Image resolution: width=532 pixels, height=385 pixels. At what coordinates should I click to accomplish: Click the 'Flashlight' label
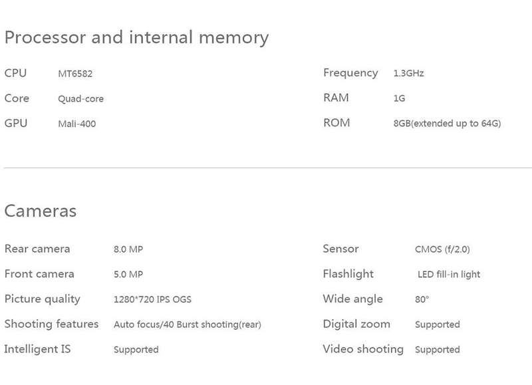[x=348, y=274]
